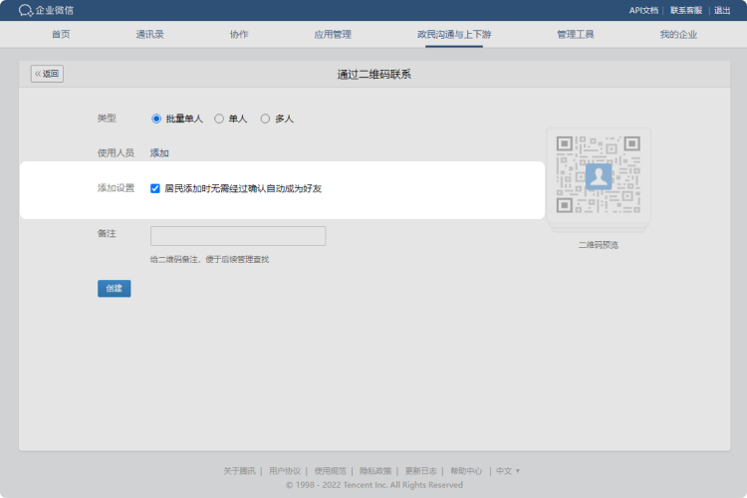The image size is (747, 498).
Task: Select the 单人 radio option
Action: pos(219,119)
